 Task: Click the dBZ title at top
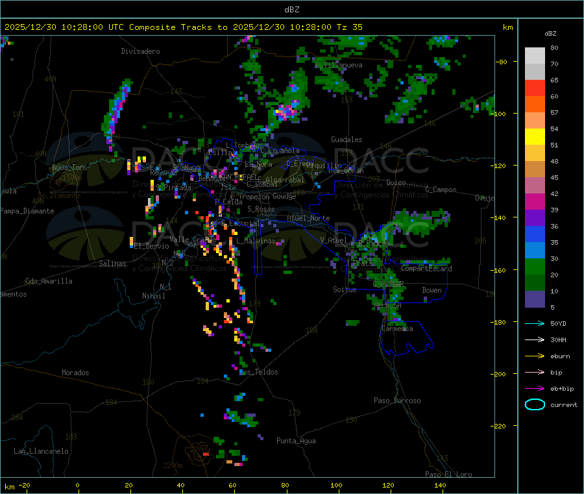point(291,10)
